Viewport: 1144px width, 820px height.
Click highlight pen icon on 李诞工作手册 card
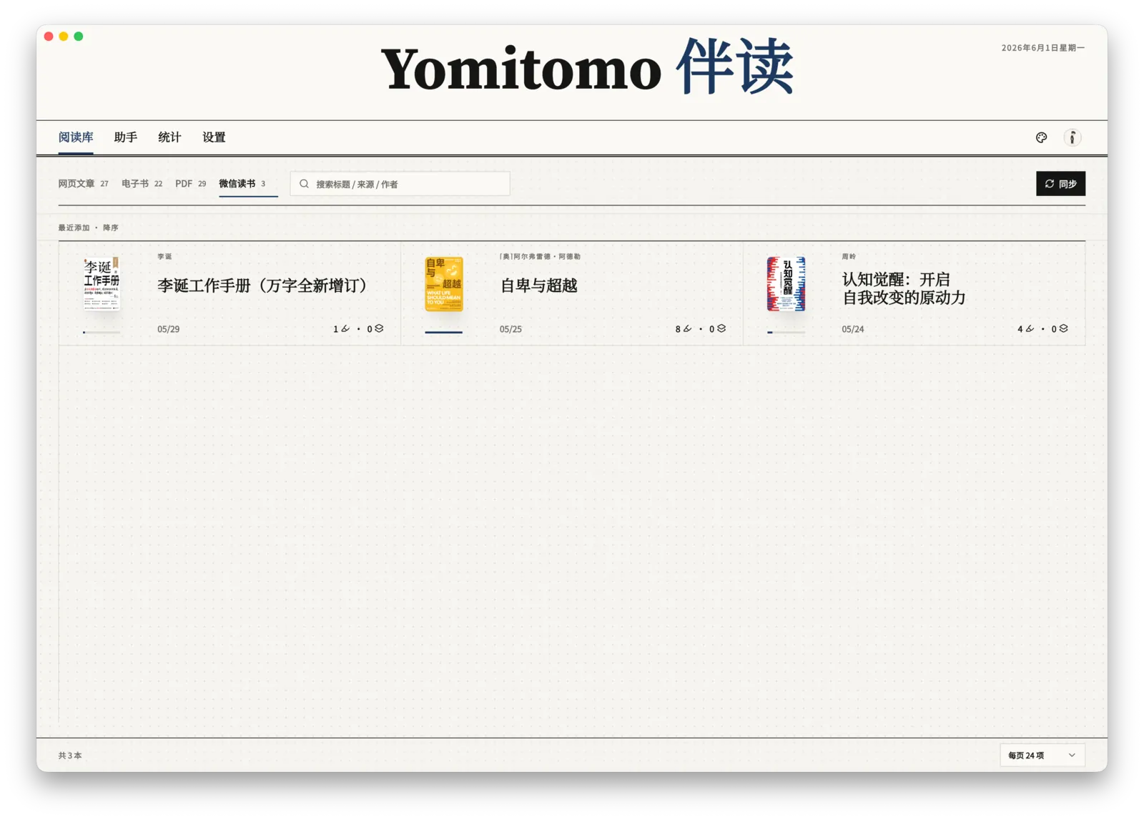coord(345,328)
